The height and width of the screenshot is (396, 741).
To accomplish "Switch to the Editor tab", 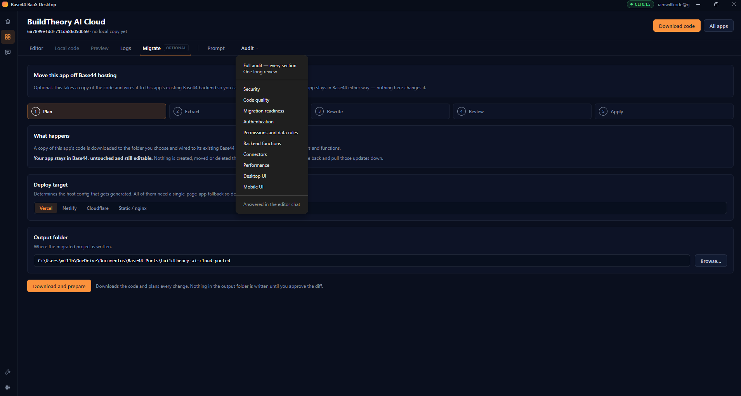I will pyautogui.click(x=36, y=48).
